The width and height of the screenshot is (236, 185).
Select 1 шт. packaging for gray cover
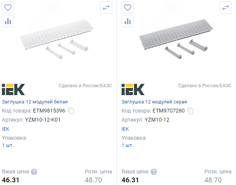point(127,145)
